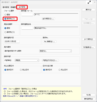This screenshot has width=97, height=102.
Task: Open the 請求書を発行する順序 dropdown
Action: 56,51
